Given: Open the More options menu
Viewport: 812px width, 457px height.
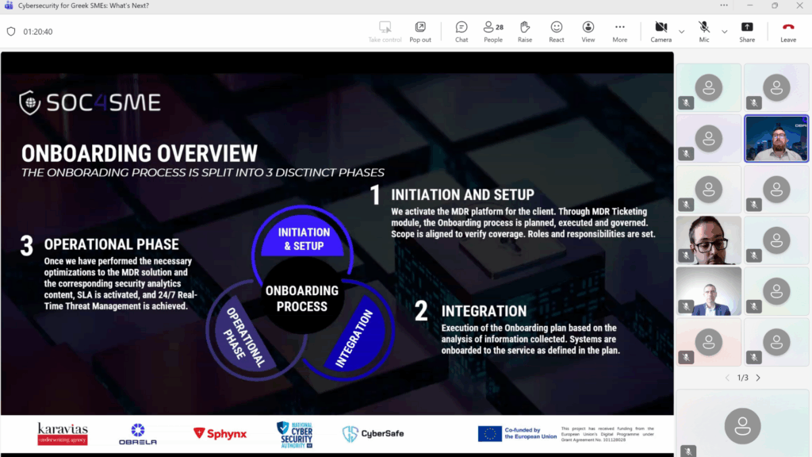Looking at the screenshot, I should [x=620, y=31].
